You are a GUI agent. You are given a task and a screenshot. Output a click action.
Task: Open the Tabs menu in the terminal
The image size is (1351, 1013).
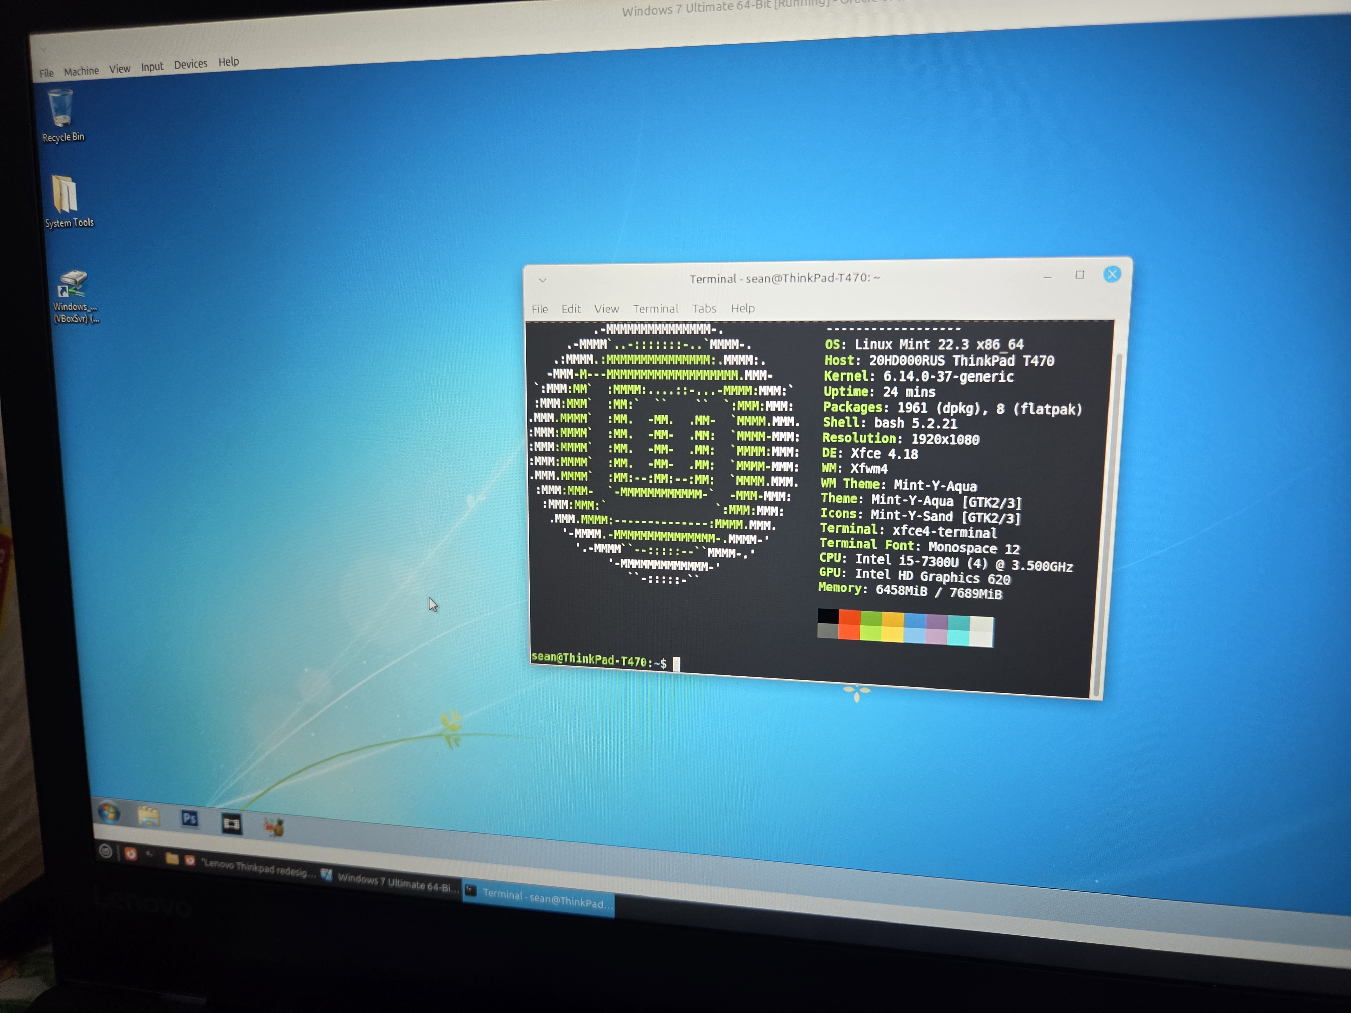tap(704, 308)
